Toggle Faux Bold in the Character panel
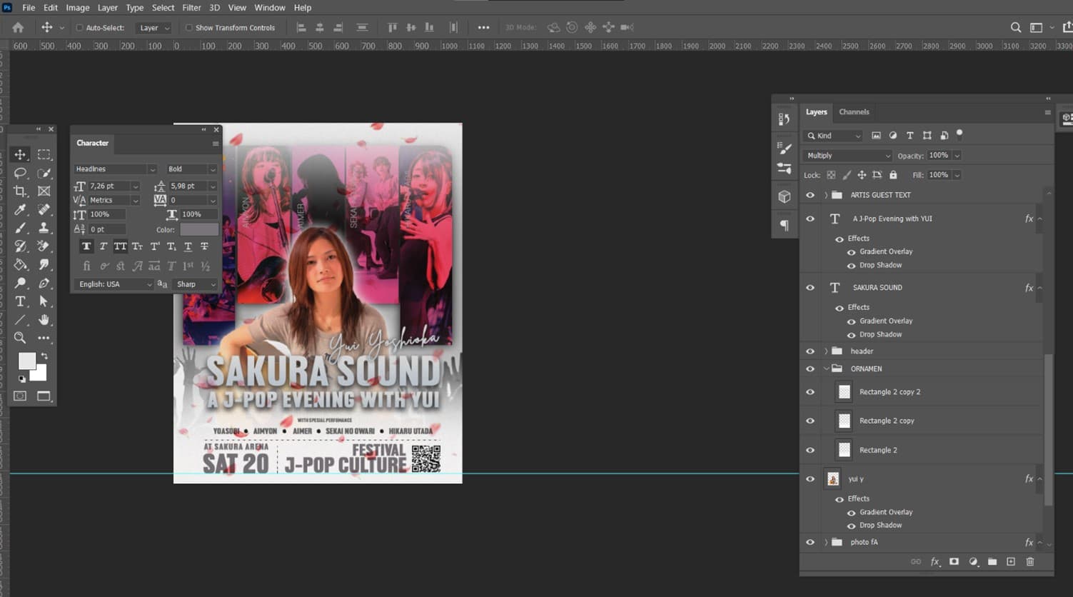Image resolution: width=1073 pixels, height=597 pixels. 86,246
